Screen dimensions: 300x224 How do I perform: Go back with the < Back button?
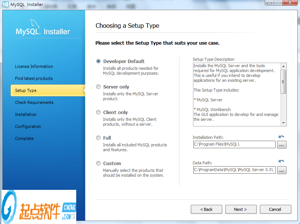(x=207, y=209)
